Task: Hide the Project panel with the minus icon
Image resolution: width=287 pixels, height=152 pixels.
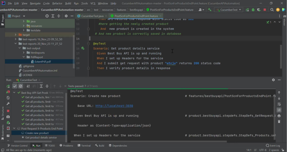Action: click(x=72, y=16)
